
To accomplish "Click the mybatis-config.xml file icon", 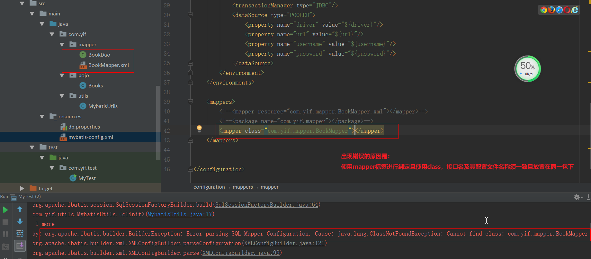I will pos(63,137).
